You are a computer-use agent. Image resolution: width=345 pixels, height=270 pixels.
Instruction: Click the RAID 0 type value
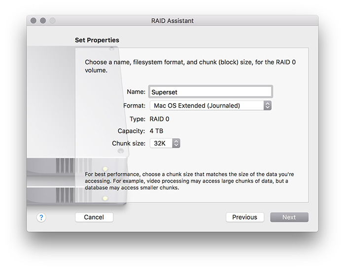[159, 119]
